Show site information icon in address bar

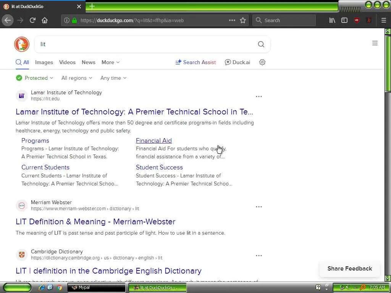66,21
